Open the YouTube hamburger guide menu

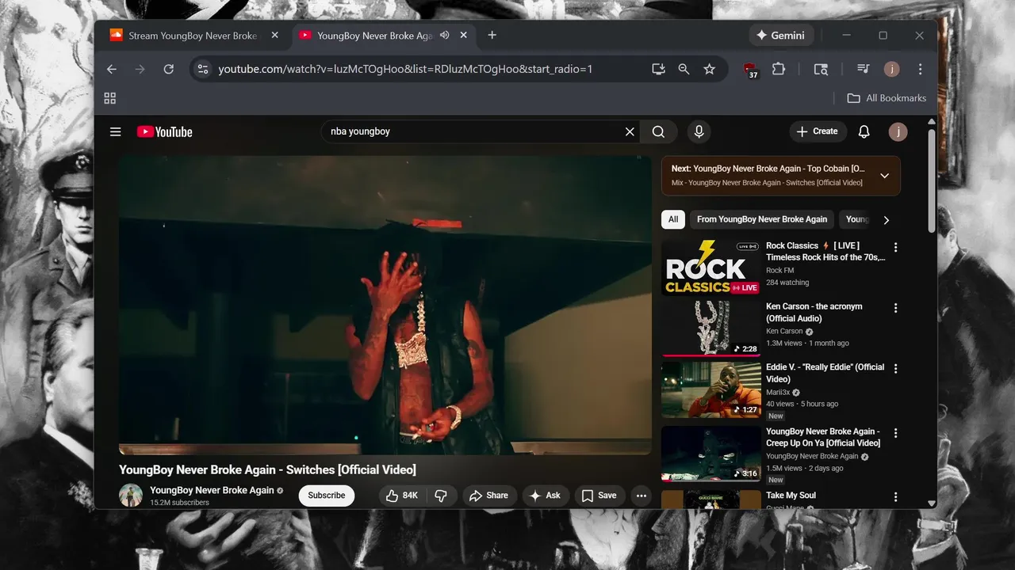pyautogui.click(x=116, y=131)
